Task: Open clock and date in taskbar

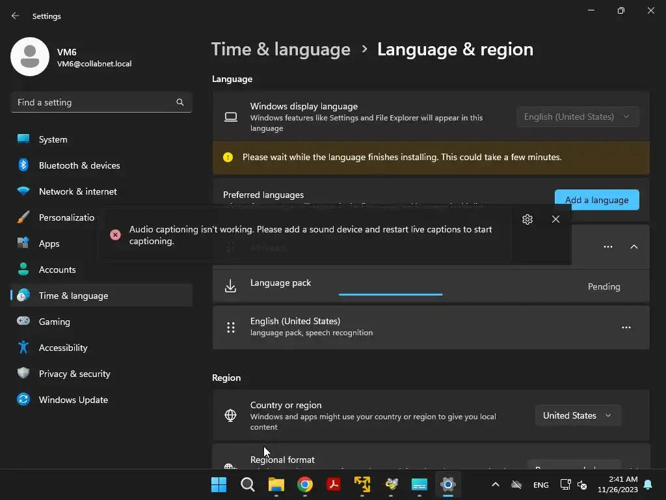Action: click(x=618, y=484)
